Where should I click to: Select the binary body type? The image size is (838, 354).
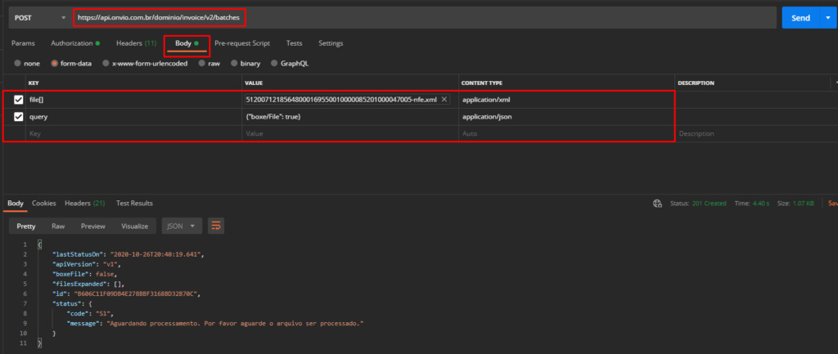(246, 64)
